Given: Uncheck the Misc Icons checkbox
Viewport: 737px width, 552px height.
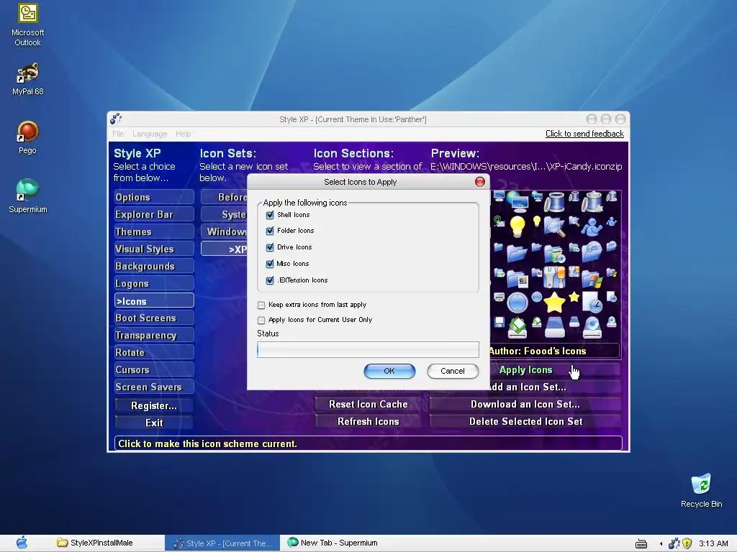Looking at the screenshot, I should pos(270,264).
